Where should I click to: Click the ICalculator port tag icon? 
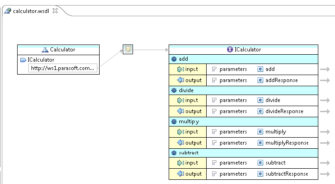pyautogui.click(x=23, y=60)
